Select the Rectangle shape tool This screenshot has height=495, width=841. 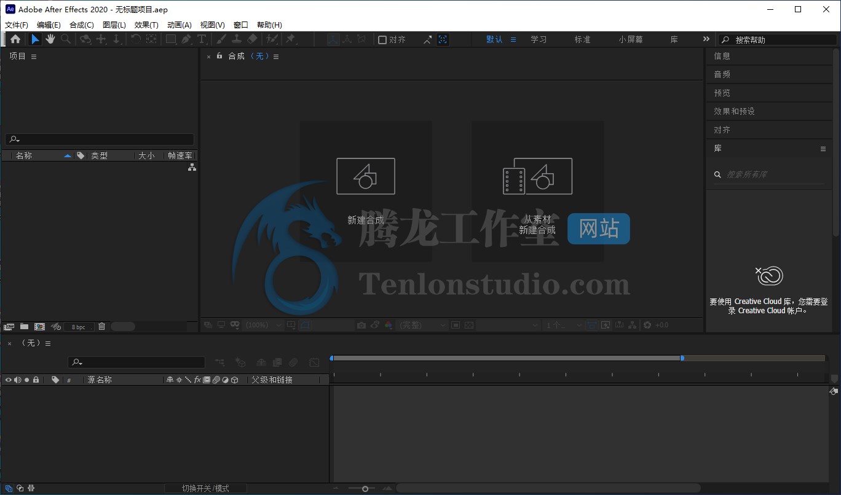171,39
